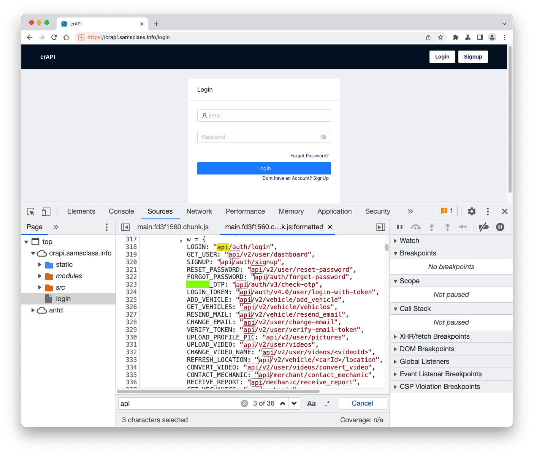Open the Chrome Labs flask icon
The image size is (534, 455).
[468, 37]
